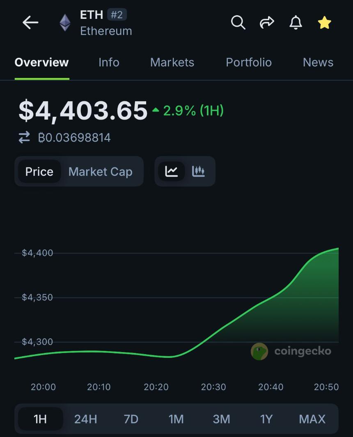This screenshot has width=353, height=437.
Task: Choose the 1M range button
Action: click(176, 419)
